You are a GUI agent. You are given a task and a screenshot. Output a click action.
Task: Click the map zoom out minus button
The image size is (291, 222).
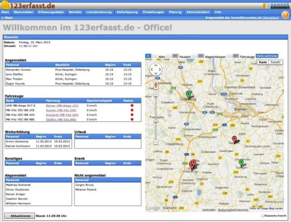[x=155, y=142]
